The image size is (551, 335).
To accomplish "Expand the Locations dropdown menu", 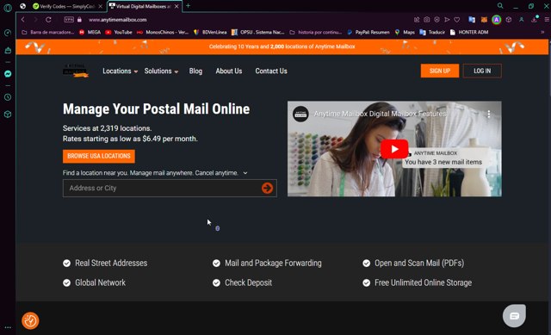I will [121, 71].
